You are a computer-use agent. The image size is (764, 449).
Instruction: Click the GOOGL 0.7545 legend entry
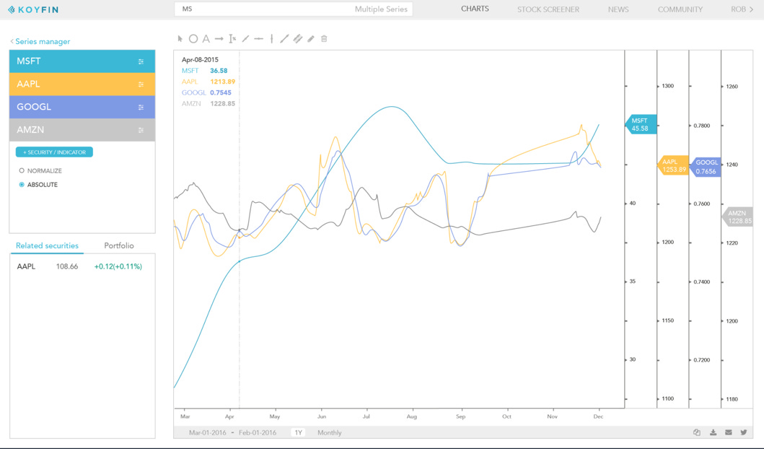pos(206,92)
